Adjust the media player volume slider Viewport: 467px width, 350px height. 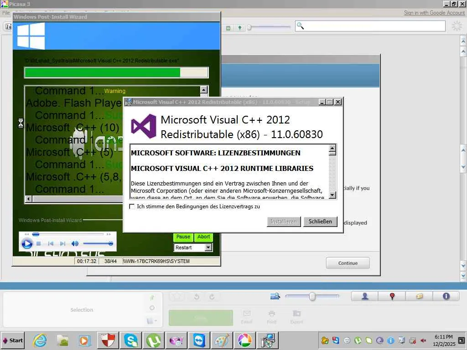tap(98, 244)
